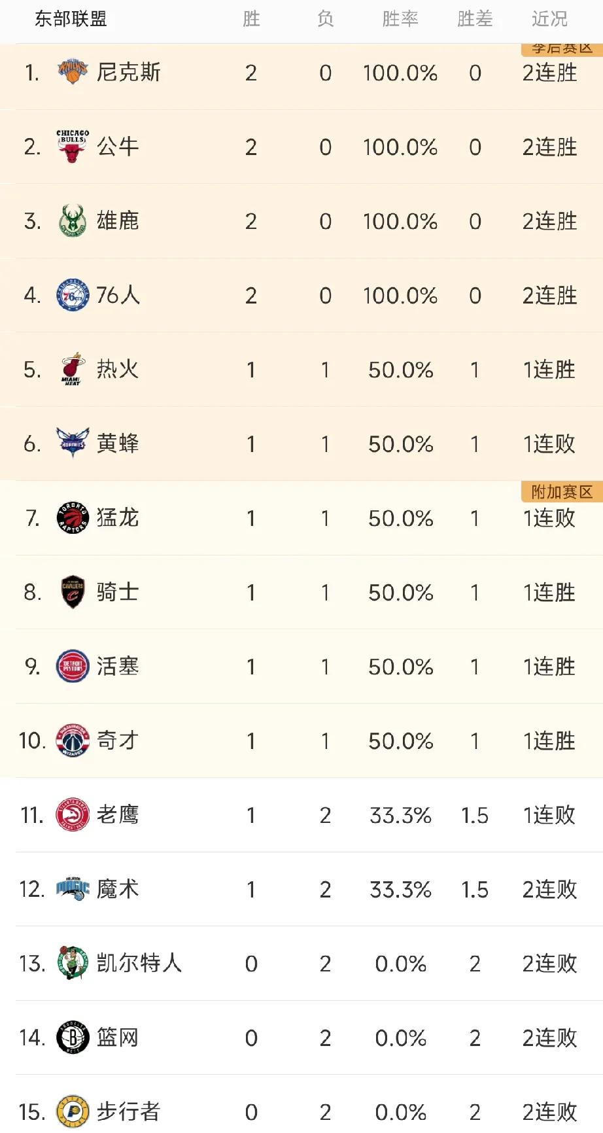
Task: Open the 凯尔特人 team name link
Action: coord(139,963)
